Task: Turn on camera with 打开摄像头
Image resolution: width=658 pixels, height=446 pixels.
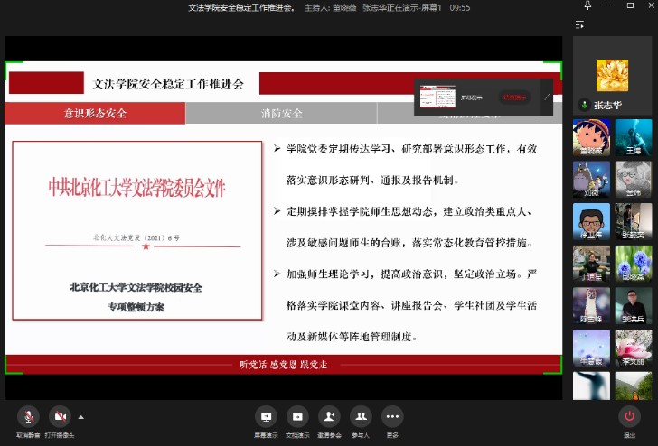Action: tap(60, 417)
